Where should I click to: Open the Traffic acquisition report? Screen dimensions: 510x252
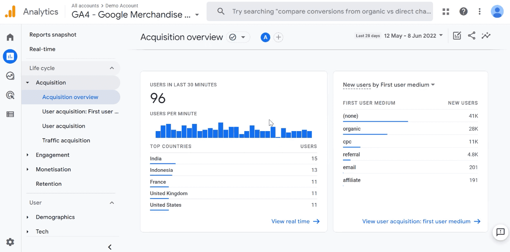(66, 141)
